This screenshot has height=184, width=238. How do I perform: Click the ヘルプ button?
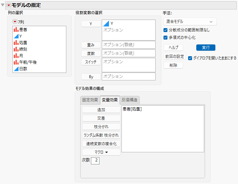173,48
